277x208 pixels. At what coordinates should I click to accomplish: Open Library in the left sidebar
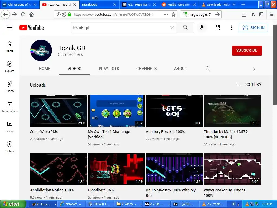click(x=10, y=127)
